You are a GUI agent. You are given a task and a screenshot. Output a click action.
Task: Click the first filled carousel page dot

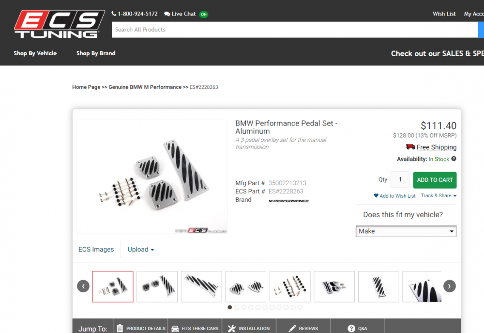pyautogui.click(x=229, y=307)
